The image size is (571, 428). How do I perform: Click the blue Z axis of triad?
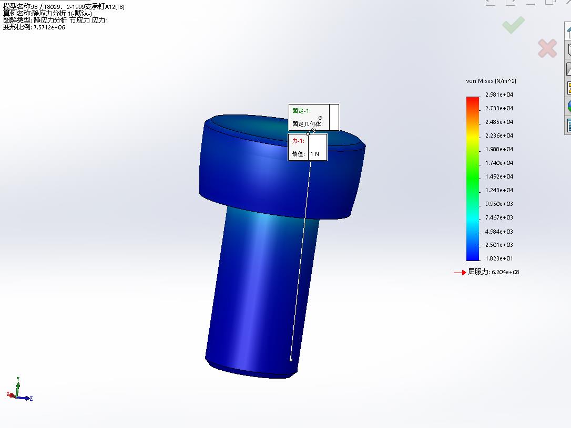click(25, 398)
